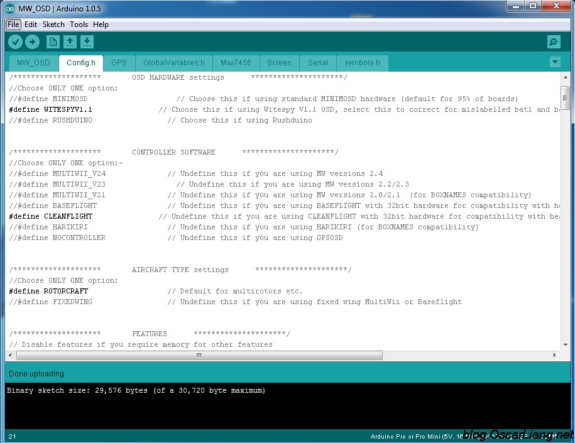The width and height of the screenshot is (575, 443).
Task: Click the comment 'Disable features if you require memory'
Action: pos(141,344)
